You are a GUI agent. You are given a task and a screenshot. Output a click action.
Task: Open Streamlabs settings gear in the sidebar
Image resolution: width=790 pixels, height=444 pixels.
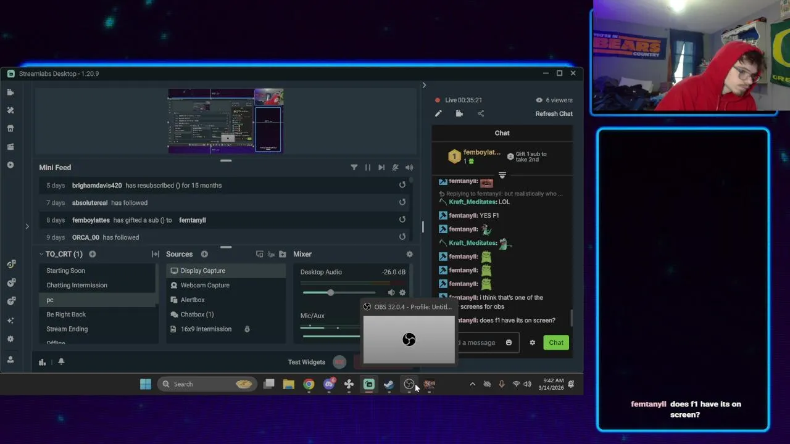[x=10, y=339]
